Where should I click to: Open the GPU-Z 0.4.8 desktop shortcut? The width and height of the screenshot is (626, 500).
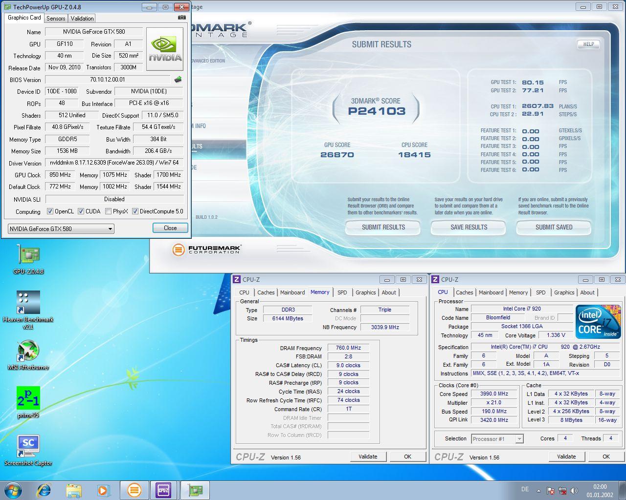[x=28, y=259]
